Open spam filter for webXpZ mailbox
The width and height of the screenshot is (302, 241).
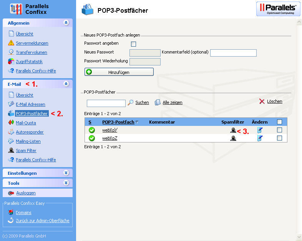coord(233,138)
